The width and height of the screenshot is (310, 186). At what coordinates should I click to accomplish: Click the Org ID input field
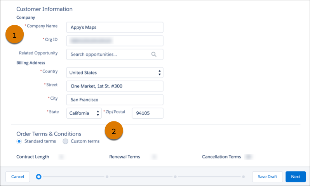pyautogui.click(x=115, y=41)
